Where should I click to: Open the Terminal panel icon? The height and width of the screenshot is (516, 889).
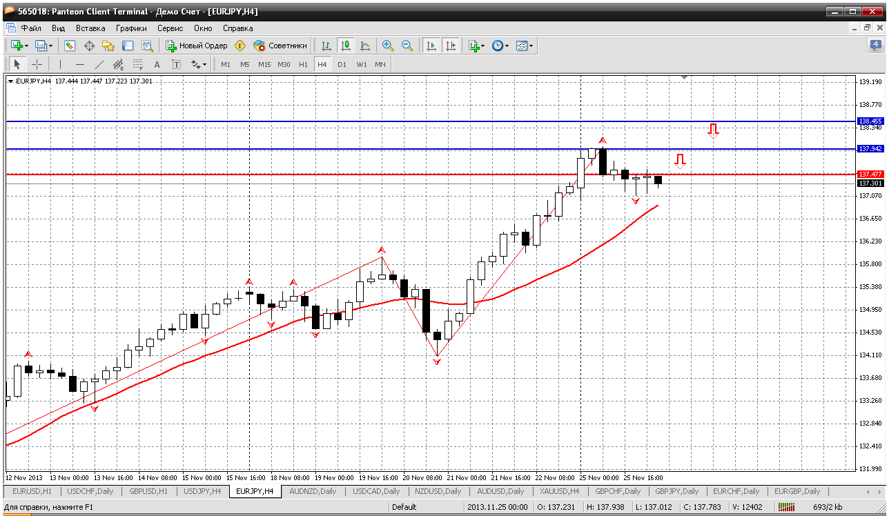click(128, 46)
